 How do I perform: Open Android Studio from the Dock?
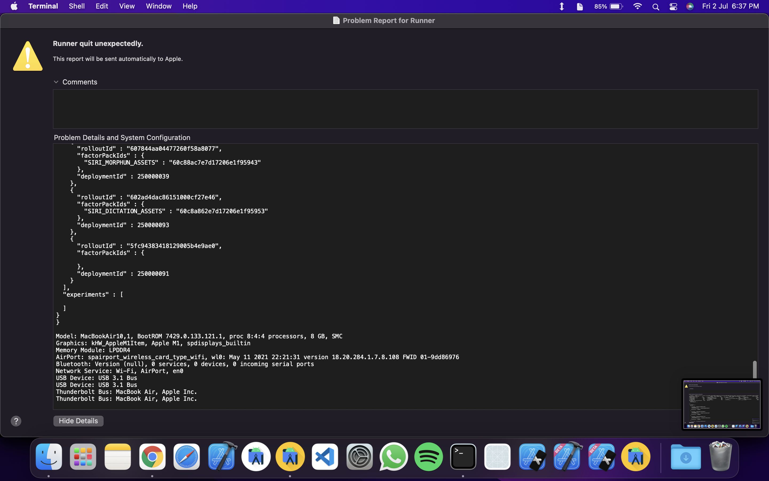point(256,456)
